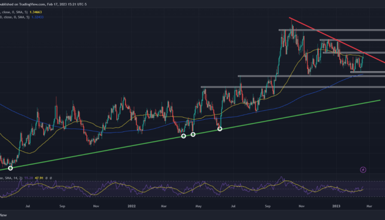
Task: Click the RSI moving average value 47.91
Action: (x=40, y=178)
